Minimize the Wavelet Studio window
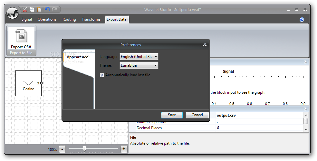 [289, 9]
